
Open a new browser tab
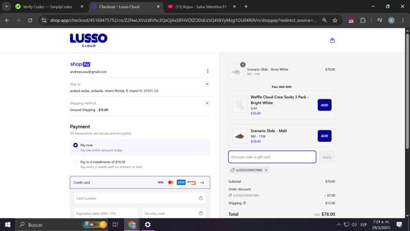pyautogui.click(x=246, y=6)
